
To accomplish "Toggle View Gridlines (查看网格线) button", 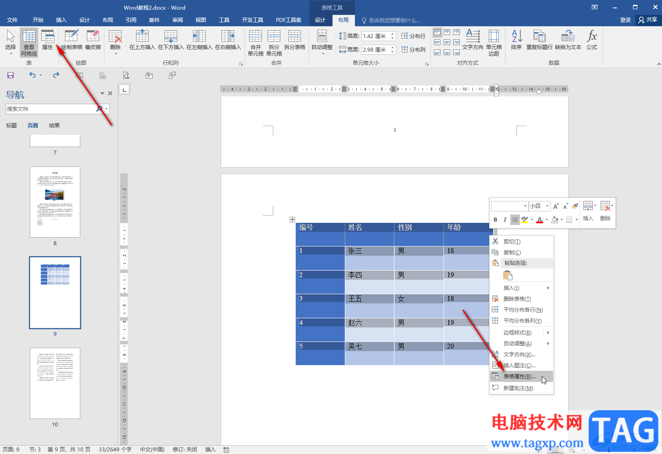I will [x=29, y=43].
